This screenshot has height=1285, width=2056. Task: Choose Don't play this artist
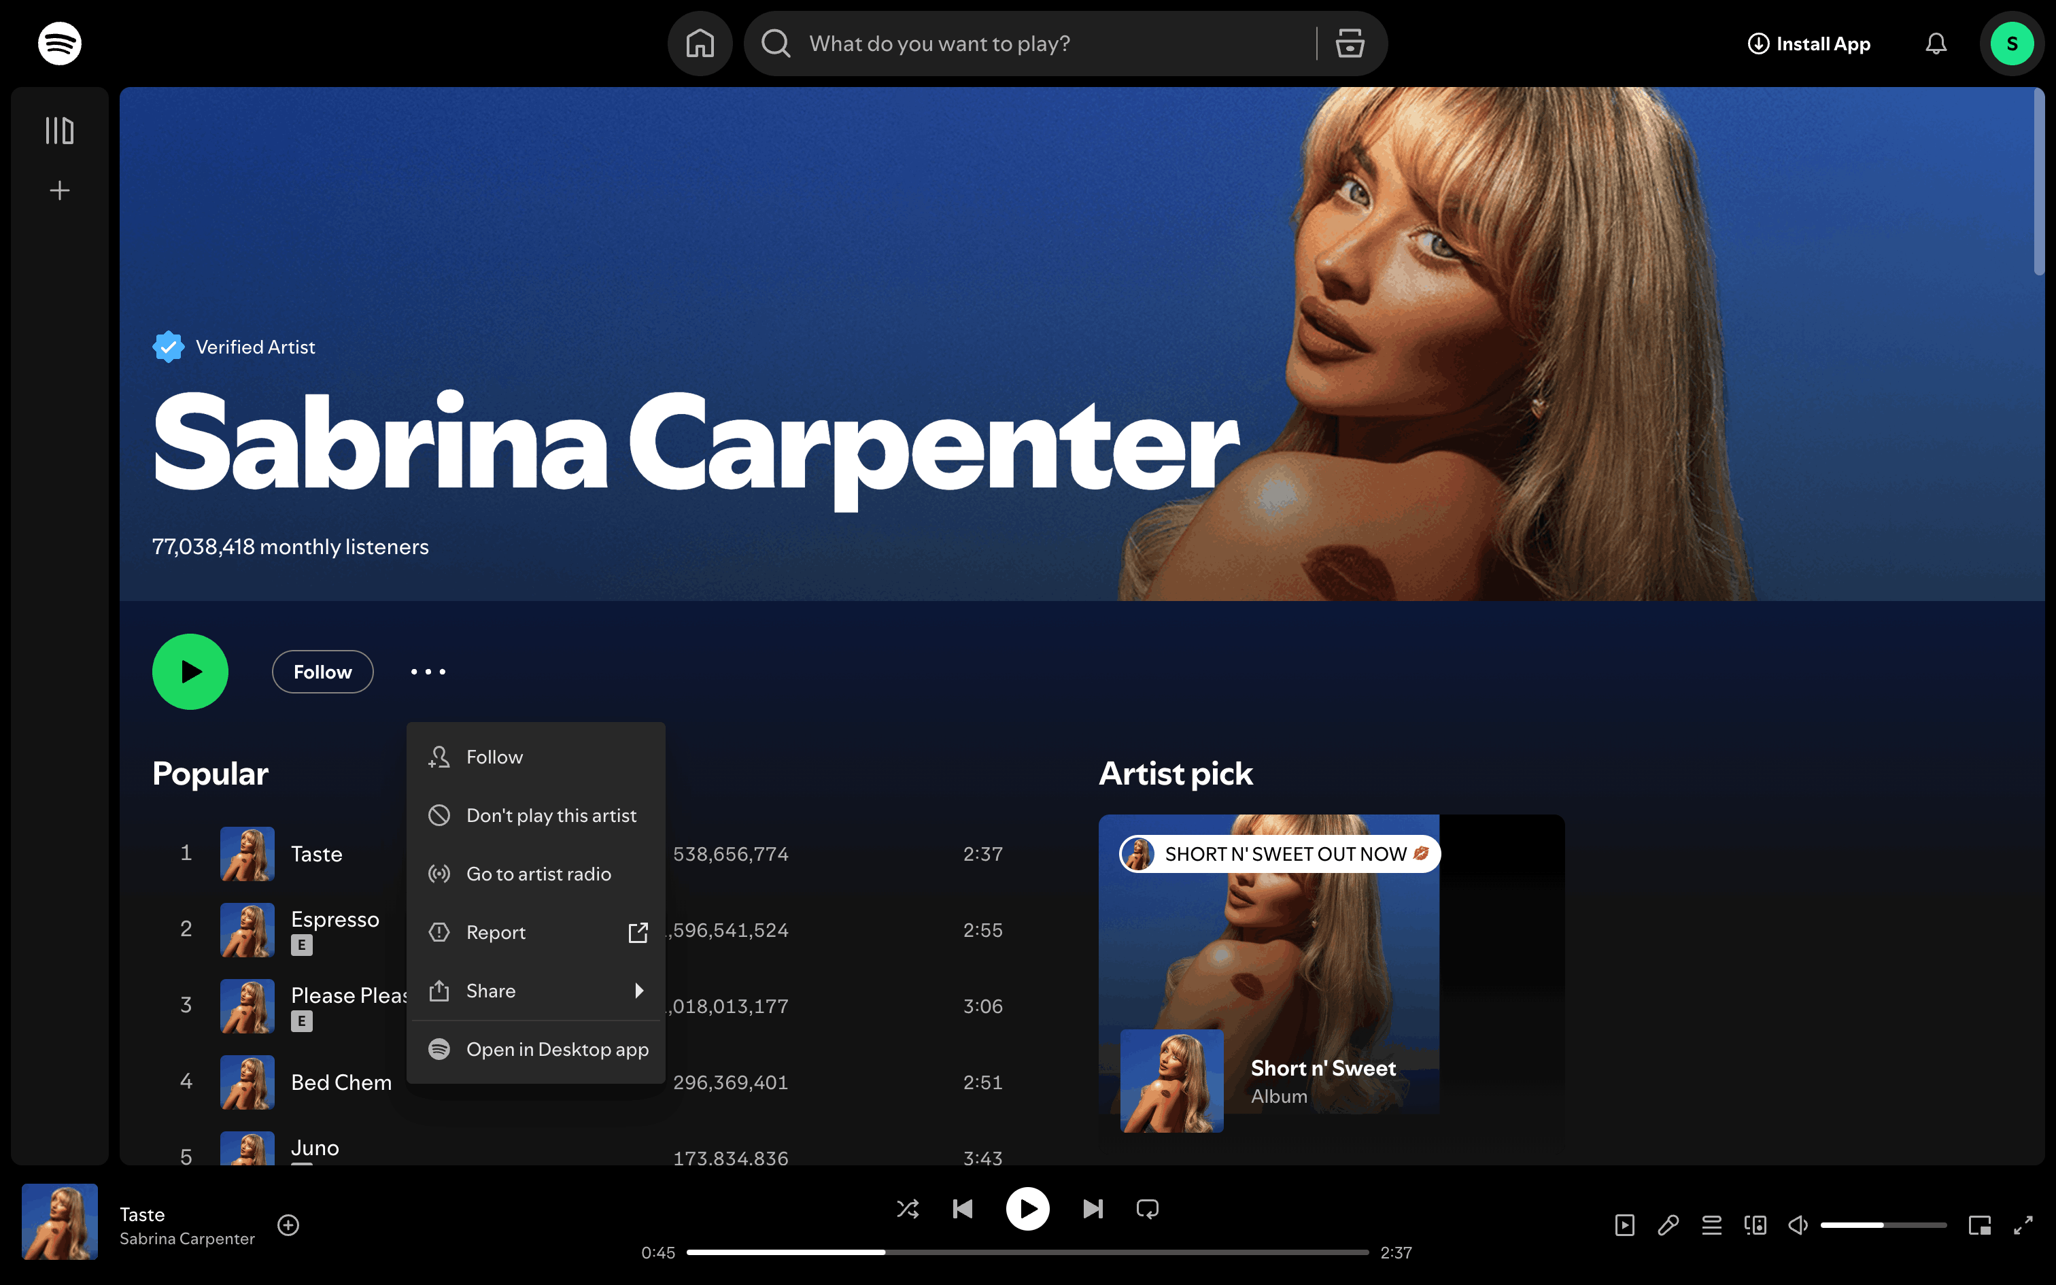pos(551,815)
